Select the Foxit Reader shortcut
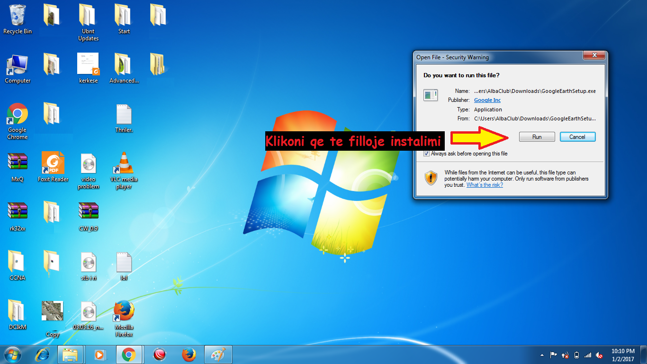Viewport: 647px width, 364px height. pos(53,167)
